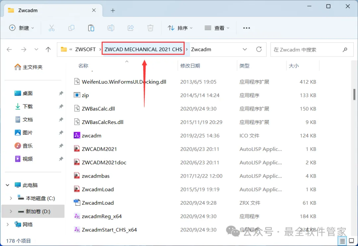Viewport: 358px width, 246px height.
Task: Select the zwcadmReg_x64 application icon
Action: 77,216
